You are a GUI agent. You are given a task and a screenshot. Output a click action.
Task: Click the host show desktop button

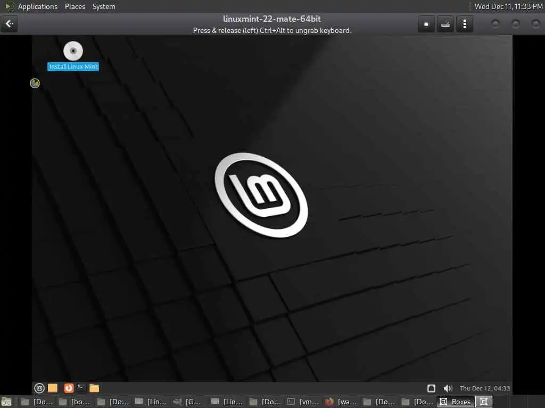(6, 402)
